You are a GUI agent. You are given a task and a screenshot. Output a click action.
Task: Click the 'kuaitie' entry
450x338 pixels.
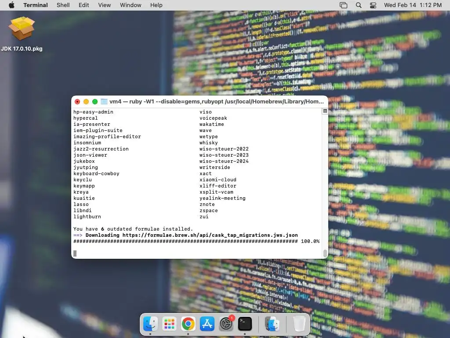click(84, 198)
